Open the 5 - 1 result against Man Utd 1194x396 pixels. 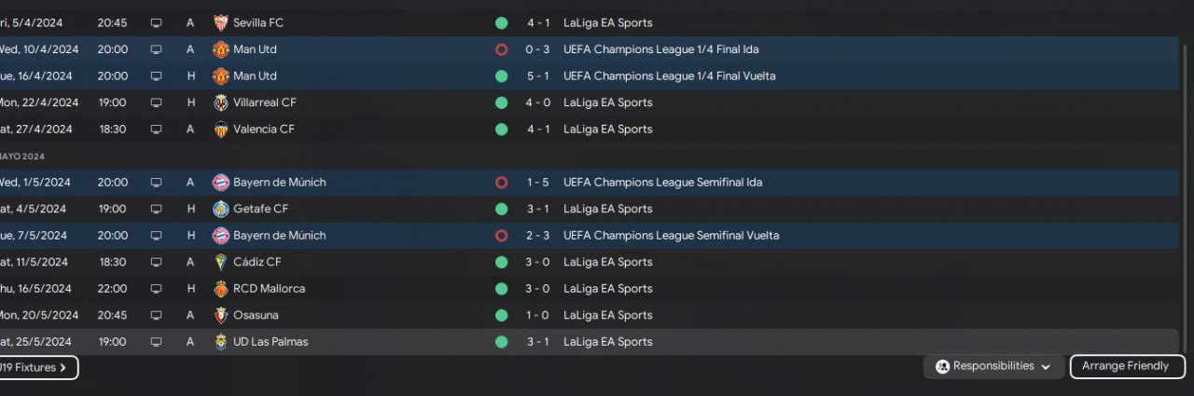point(536,76)
